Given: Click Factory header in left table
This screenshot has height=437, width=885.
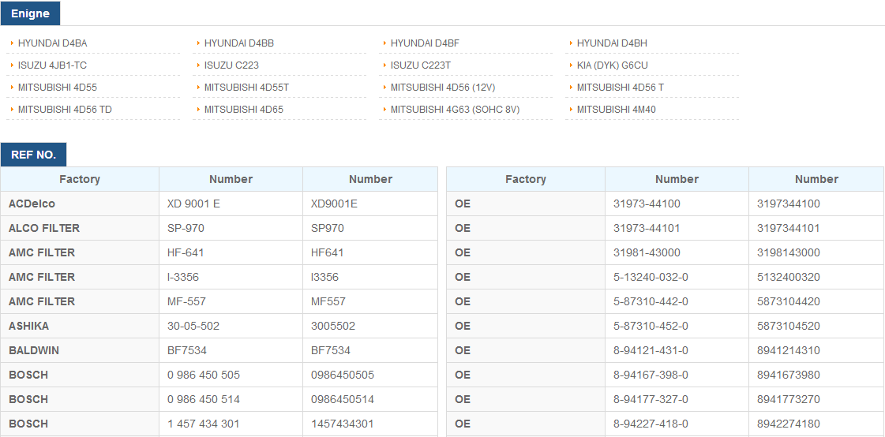Looking at the screenshot, I should click(x=80, y=179).
